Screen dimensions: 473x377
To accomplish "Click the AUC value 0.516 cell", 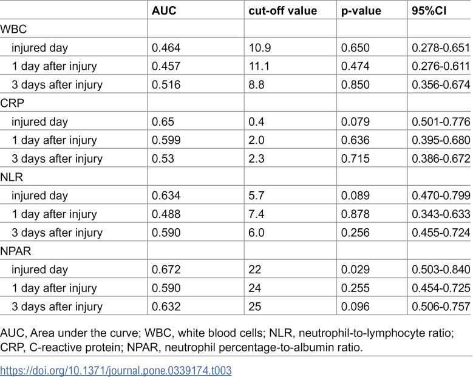I will click(166, 85).
